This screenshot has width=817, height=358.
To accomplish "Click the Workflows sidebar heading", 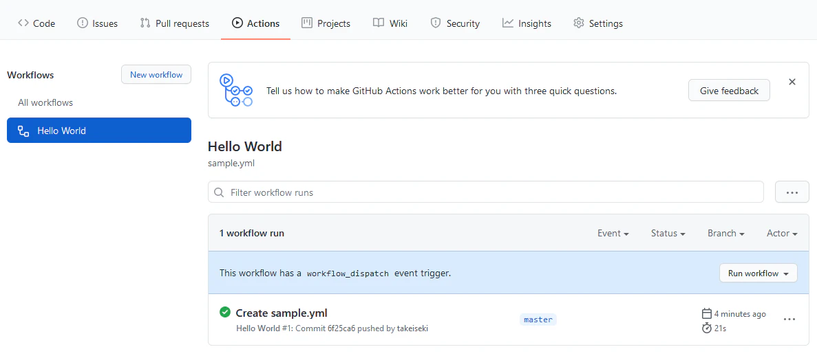I will point(30,75).
